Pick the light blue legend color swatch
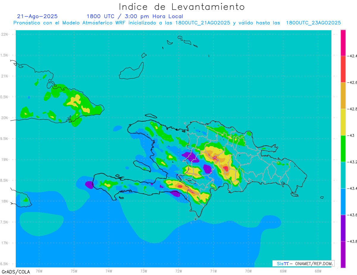The image size is (357, 275). (x=343, y=201)
